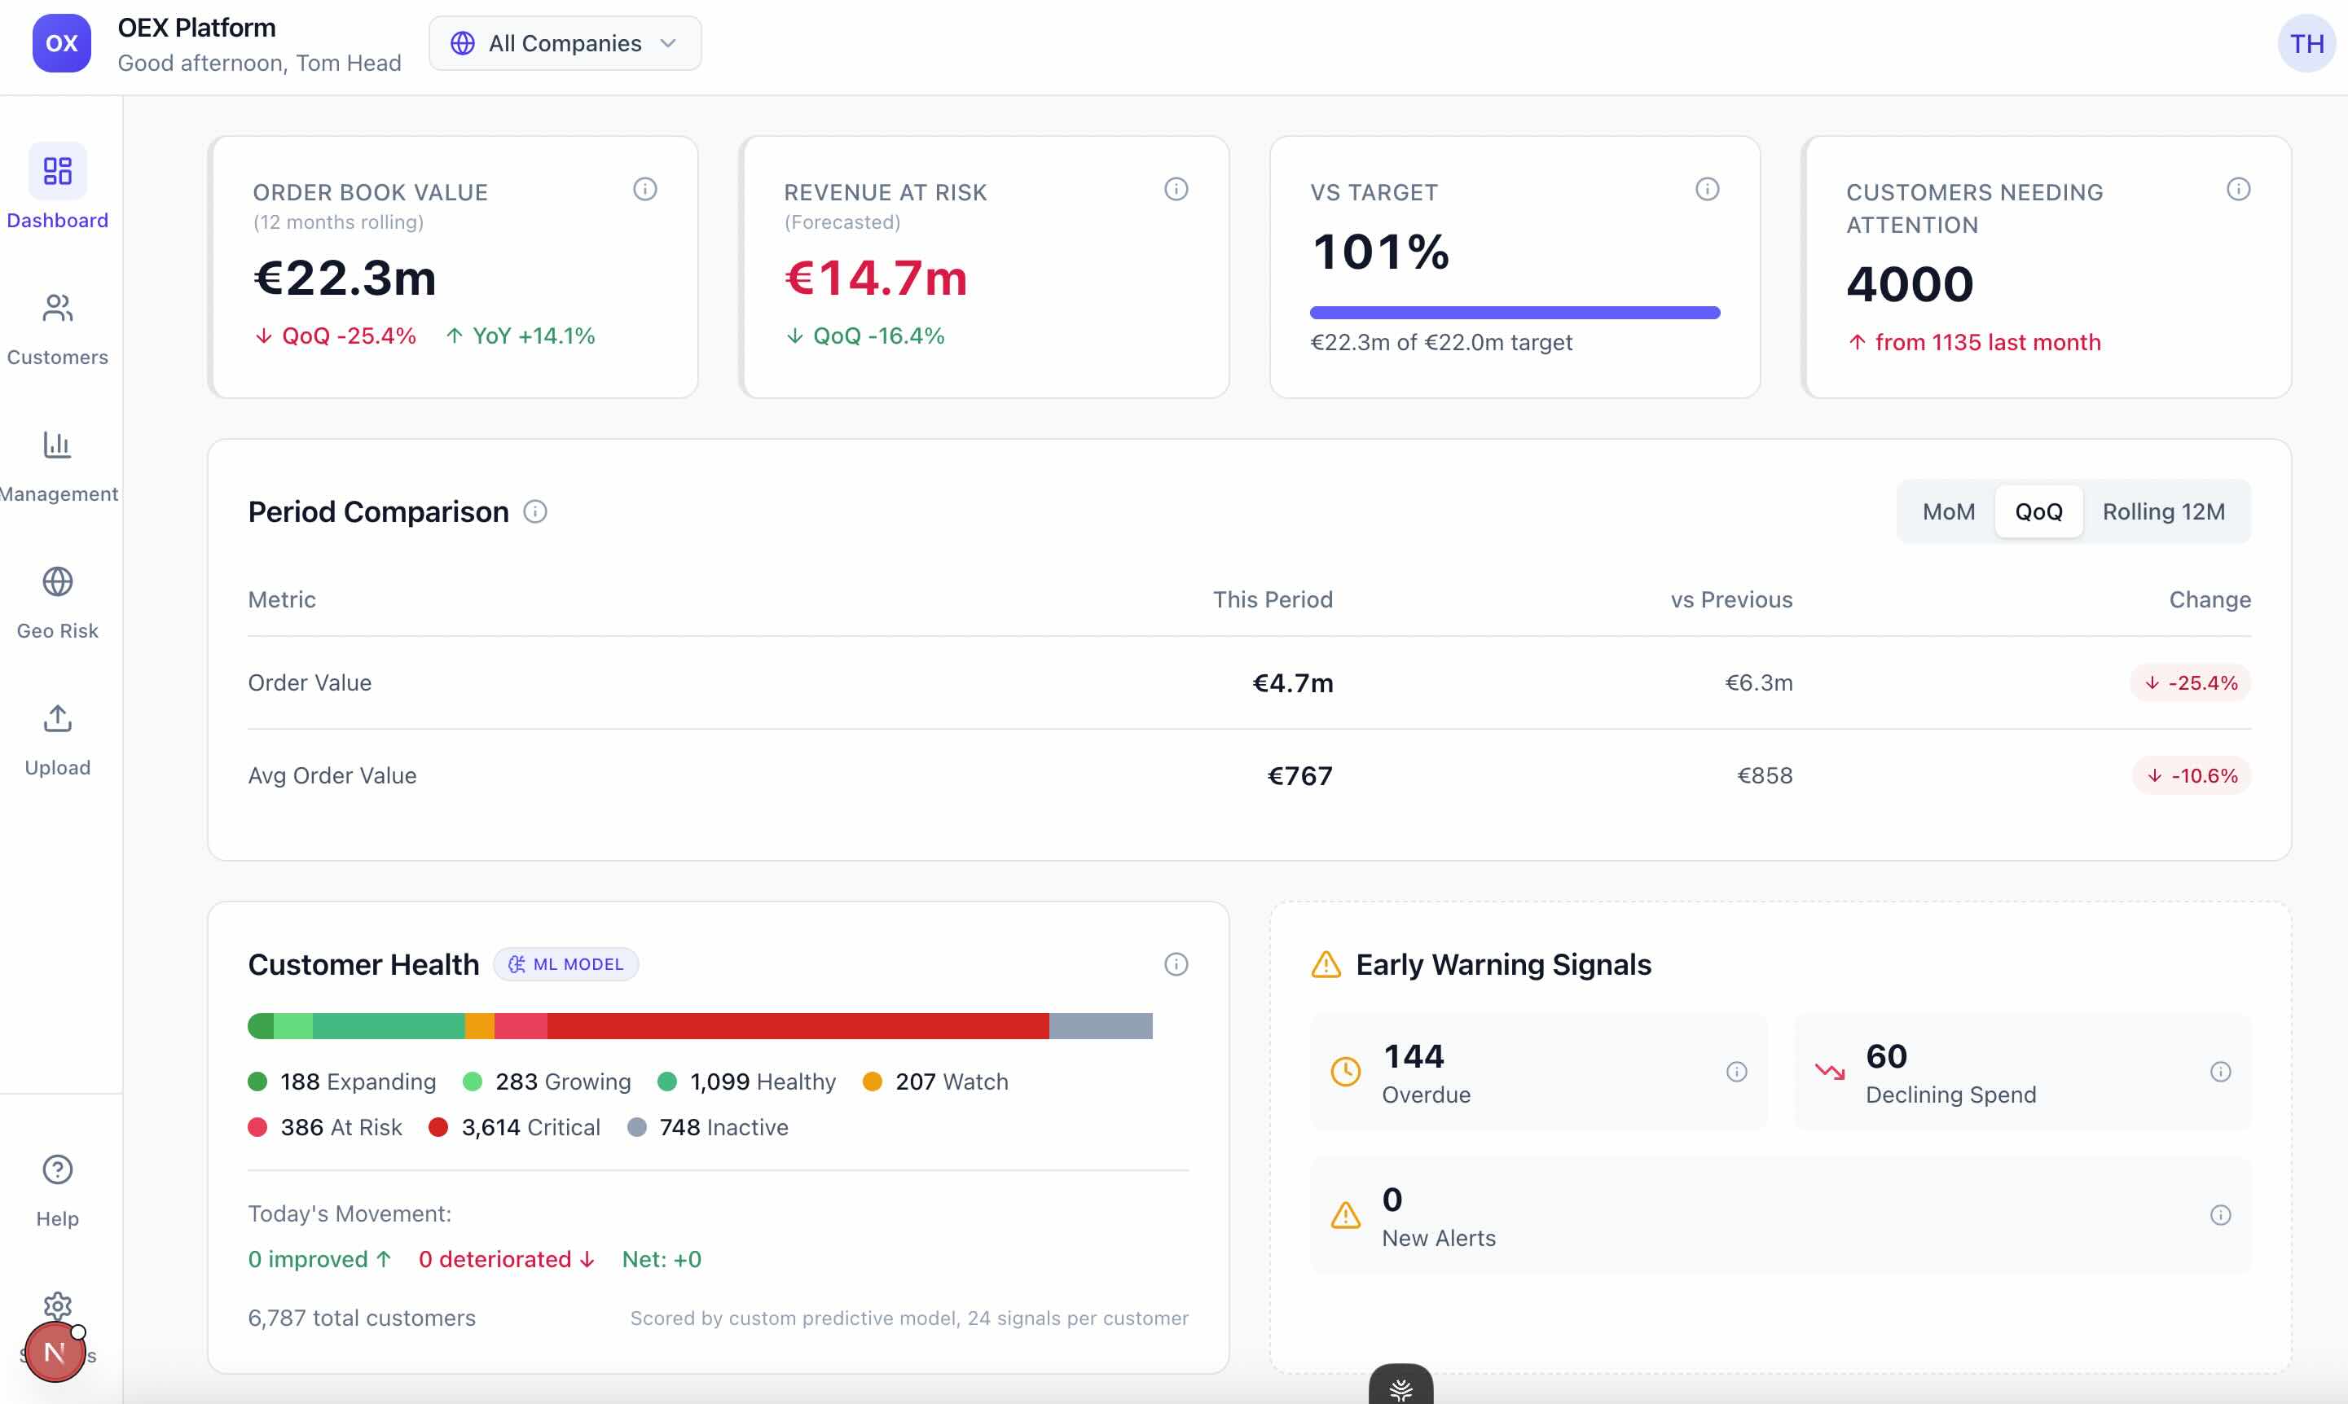Viewport: 2348px width, 1404px height.
Task: Click the 'YoY +14.1%' indicator
Action: point(521,336)
